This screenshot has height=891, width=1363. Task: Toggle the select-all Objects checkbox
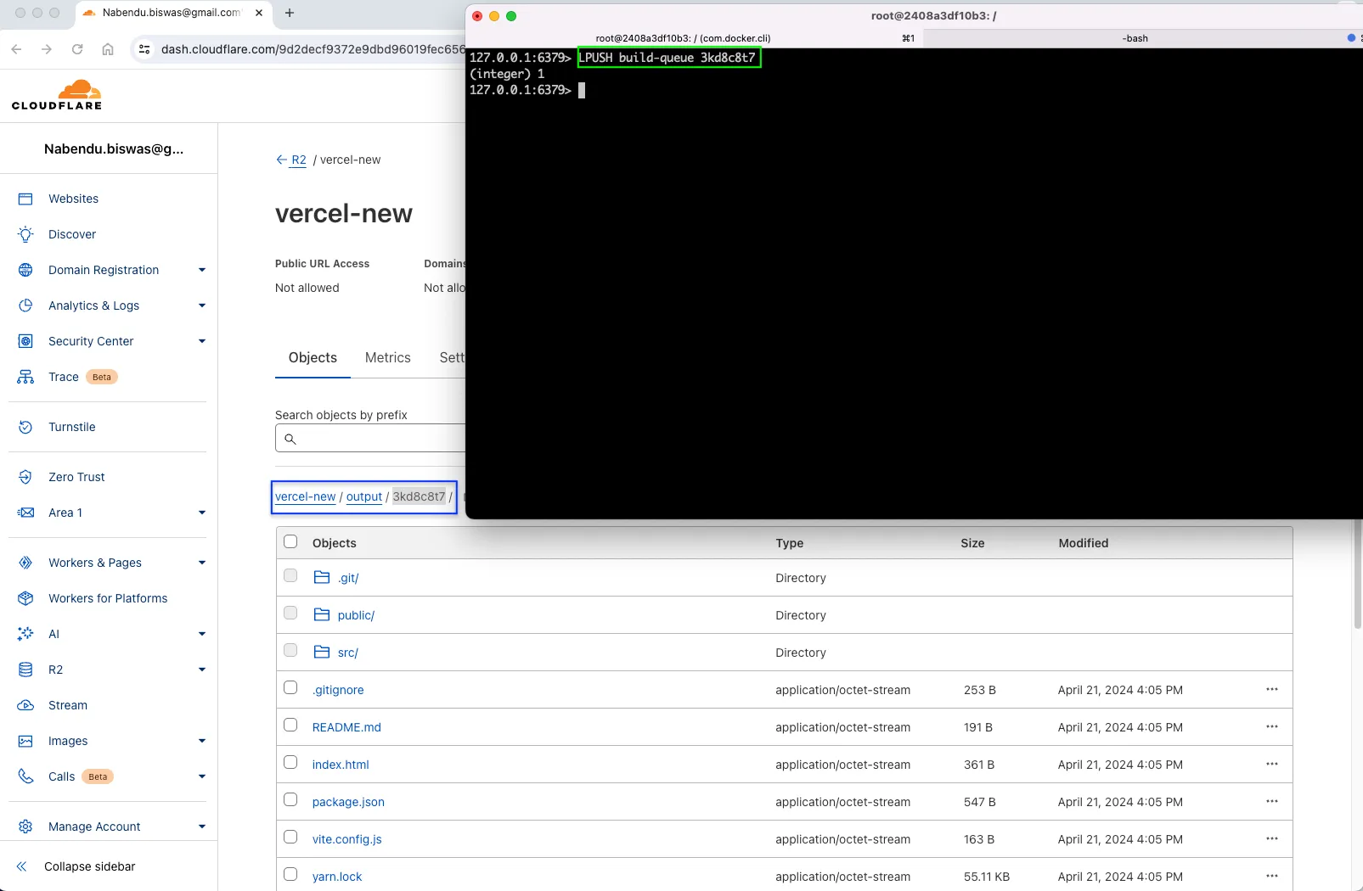tap(290, 541)
